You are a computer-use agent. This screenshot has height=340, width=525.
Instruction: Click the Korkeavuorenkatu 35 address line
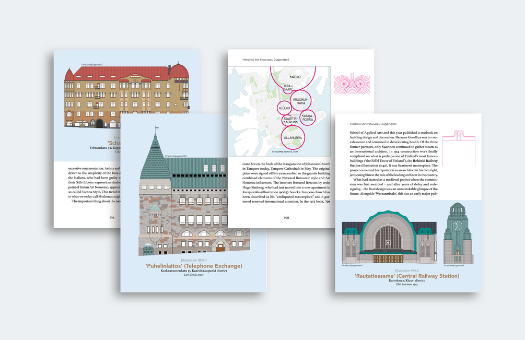(193, 271)
